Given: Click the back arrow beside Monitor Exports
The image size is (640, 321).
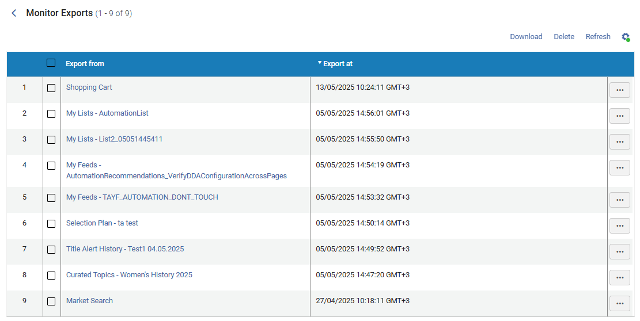Looking at the screenshot, I should pyautogui.click(x=14, y=13).
